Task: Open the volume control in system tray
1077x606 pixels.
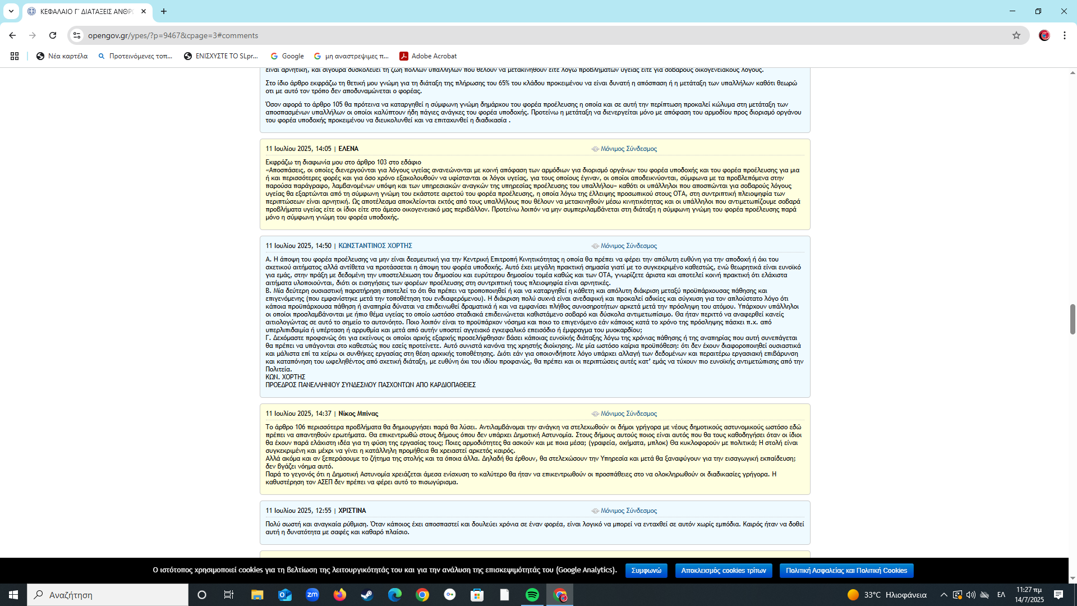Action: (971, 595)
